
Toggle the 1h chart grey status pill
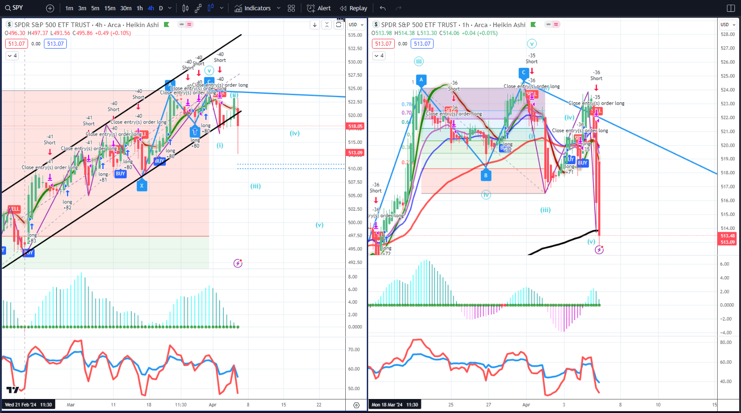click(548, 24)
